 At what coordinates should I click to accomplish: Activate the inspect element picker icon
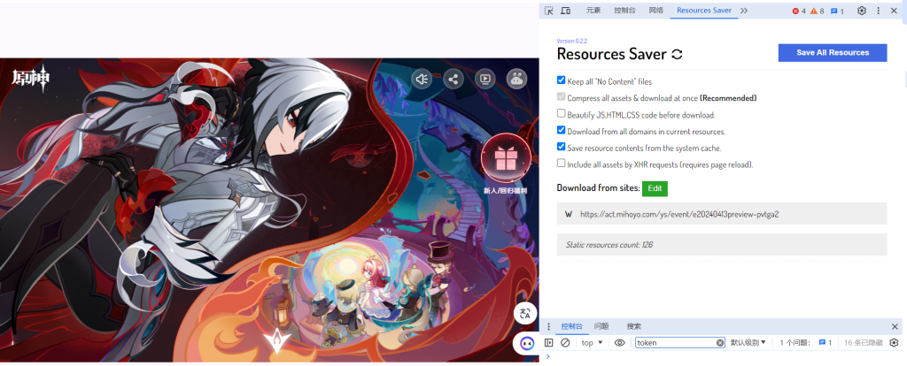coord(549,11)
